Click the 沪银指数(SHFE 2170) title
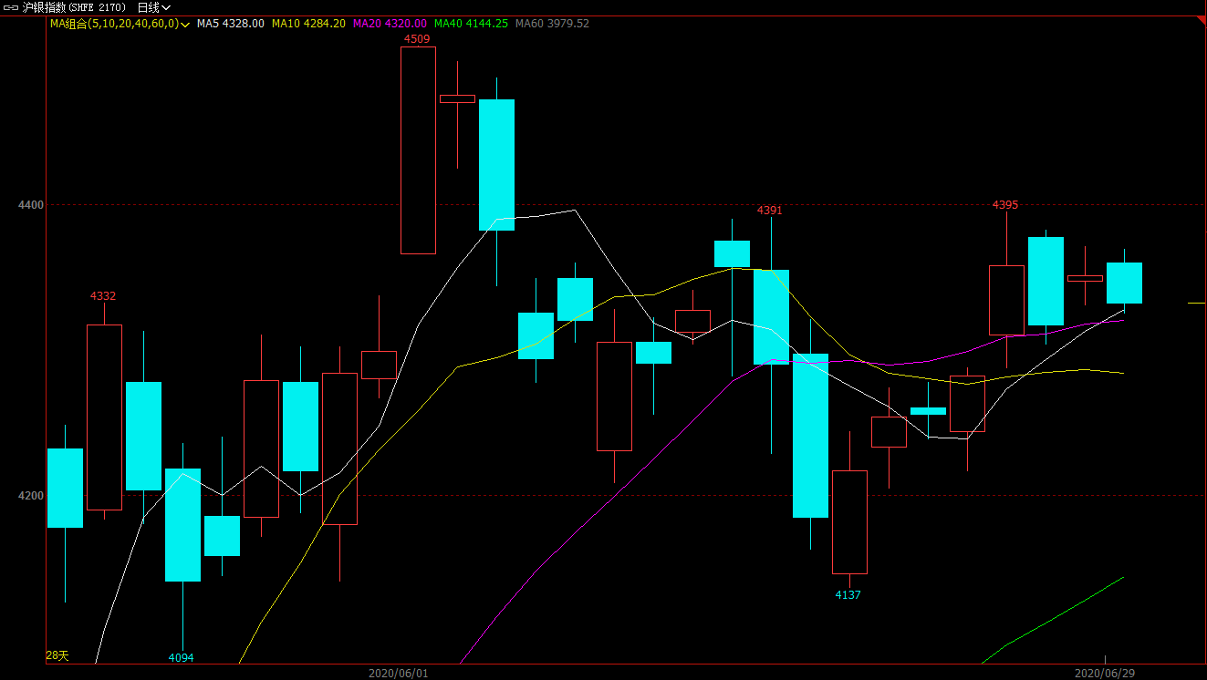Viewport: 1207px width, 680px height. (74, 7)
